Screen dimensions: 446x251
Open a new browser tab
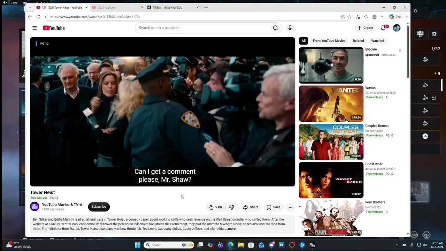pyautogui.click(x=206, y=7)
